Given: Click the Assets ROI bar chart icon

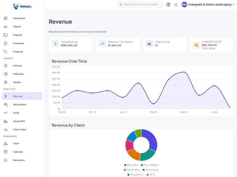Looking at the screenshot, I should tap(6, 121).
